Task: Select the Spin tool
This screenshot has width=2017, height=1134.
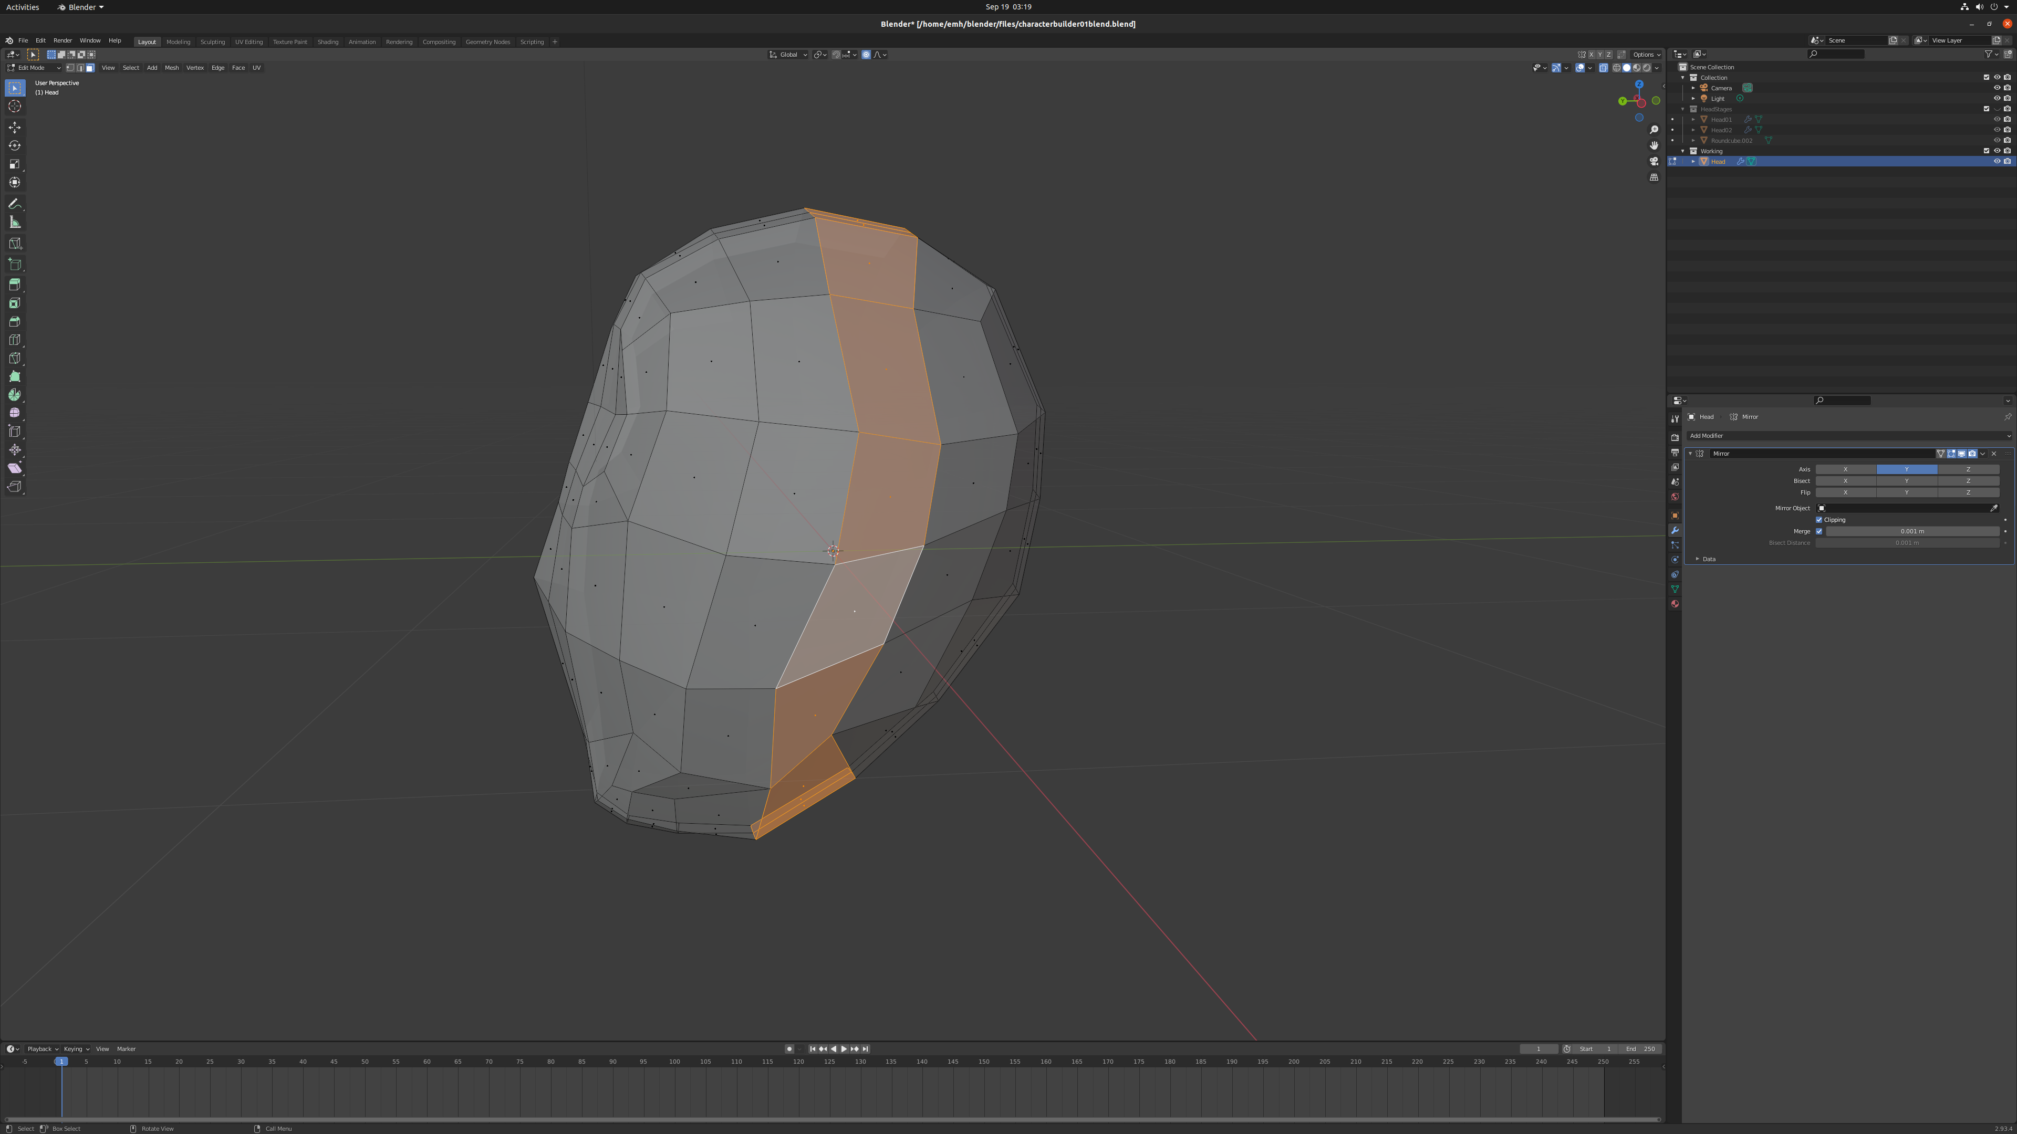Action: click(x=15, y=395)
